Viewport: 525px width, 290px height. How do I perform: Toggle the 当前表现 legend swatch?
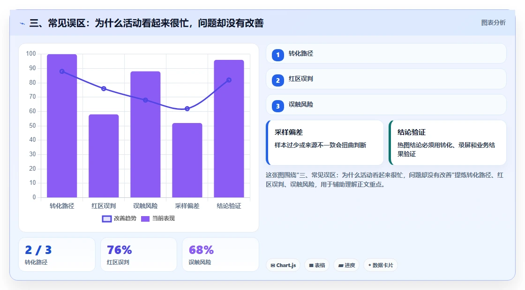point(145,219)
